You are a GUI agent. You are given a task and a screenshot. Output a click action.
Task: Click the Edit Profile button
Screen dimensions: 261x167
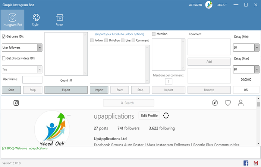149,115
